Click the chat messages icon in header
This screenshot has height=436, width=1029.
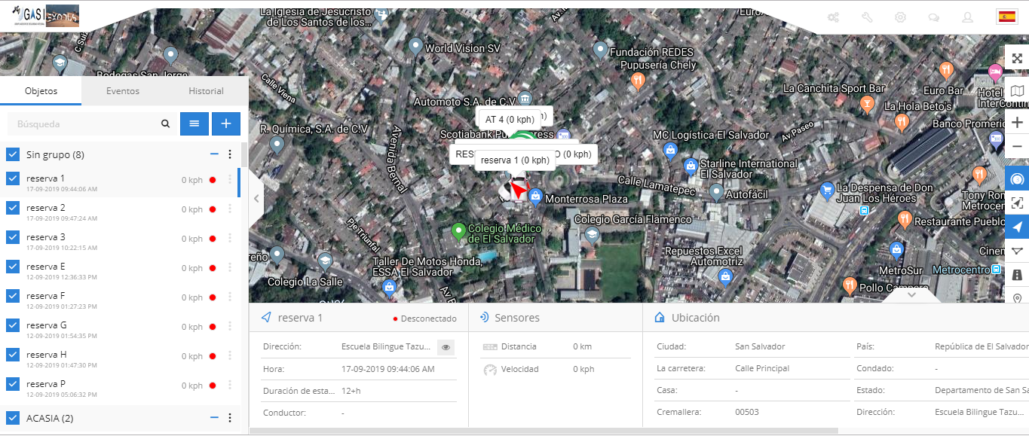[933, 17]
